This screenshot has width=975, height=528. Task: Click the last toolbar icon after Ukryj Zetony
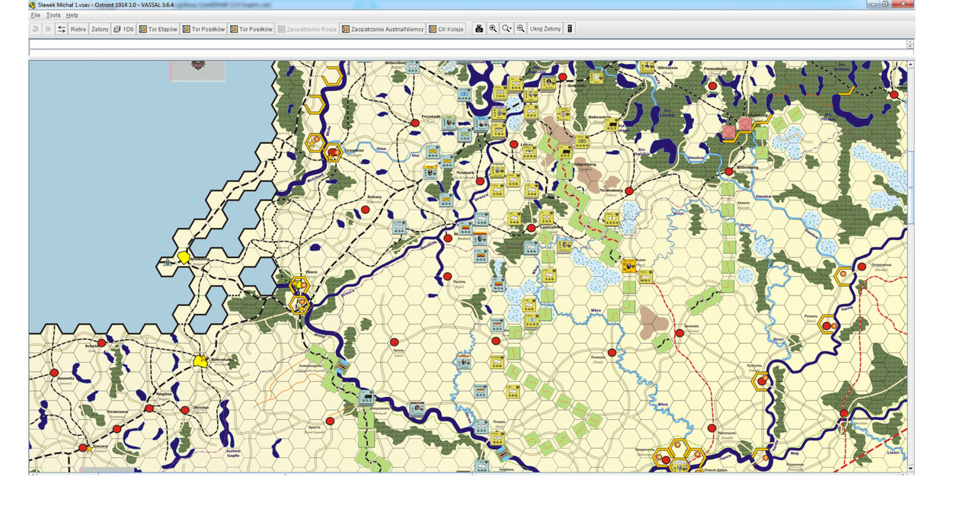point(570,29)
